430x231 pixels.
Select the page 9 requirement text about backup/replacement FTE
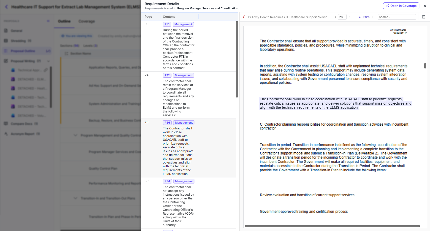point(179,49)
